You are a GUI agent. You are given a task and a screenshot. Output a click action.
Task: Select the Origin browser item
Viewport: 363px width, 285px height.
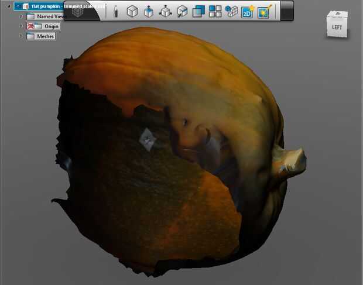pyautogui.click(x=43, y=26)
